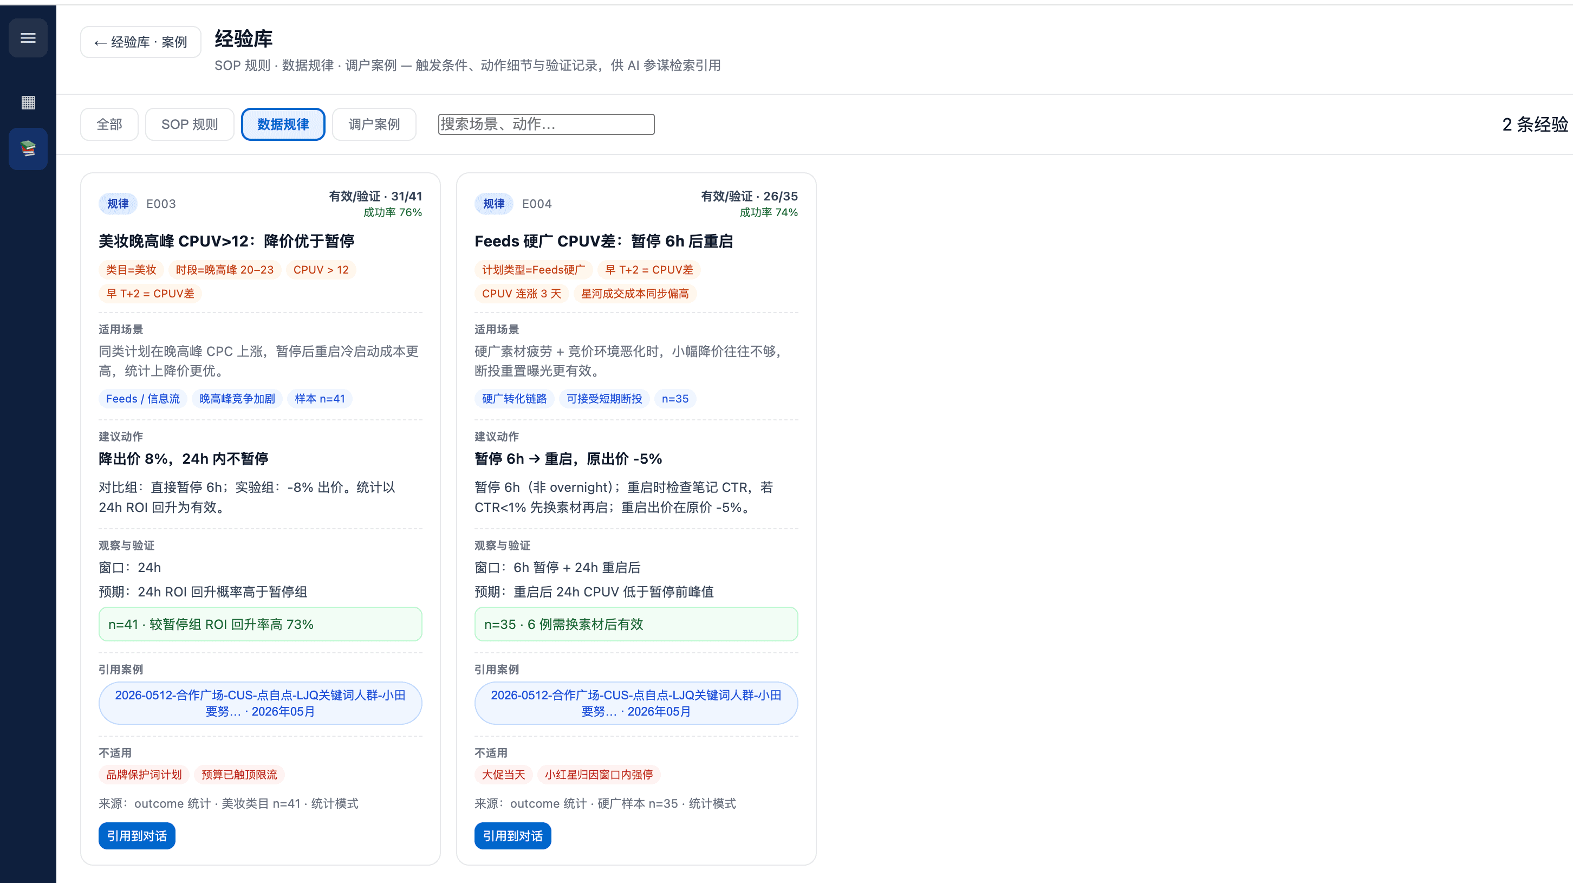Click 引用到对话 on card E004

click(x=512, y=836)
